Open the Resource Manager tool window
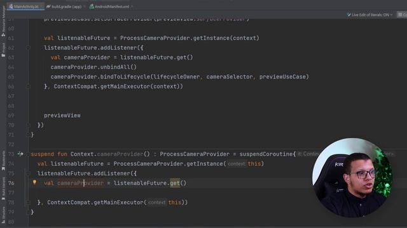 click(x=3, y=21)
